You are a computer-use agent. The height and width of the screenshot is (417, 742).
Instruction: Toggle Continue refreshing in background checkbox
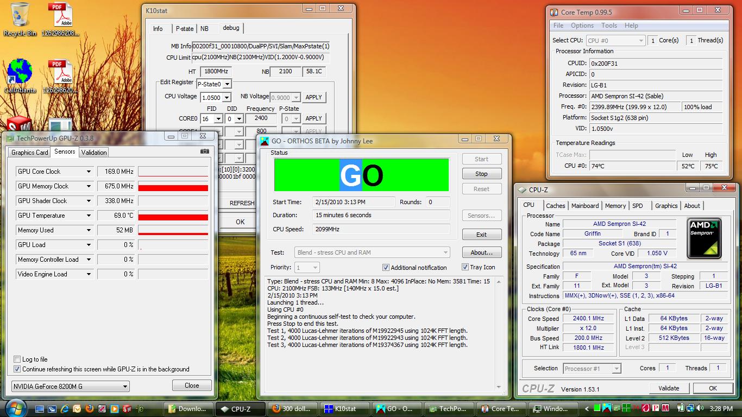pyautogui.click(x=17, y=369)
